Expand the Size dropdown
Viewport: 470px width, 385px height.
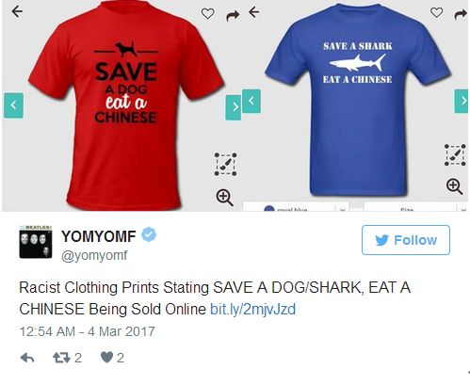click(415, 207)
